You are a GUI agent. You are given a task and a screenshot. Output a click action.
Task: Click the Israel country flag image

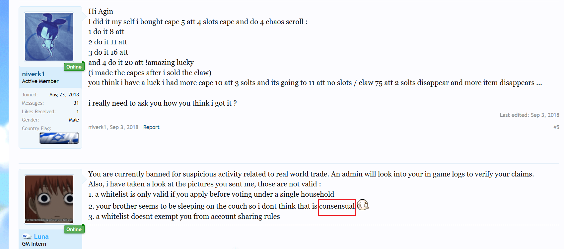click(x=59, y=138)
